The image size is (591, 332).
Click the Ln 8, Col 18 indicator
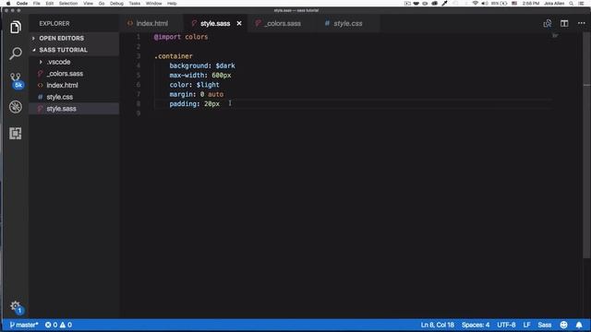click(x=437, y=325)
